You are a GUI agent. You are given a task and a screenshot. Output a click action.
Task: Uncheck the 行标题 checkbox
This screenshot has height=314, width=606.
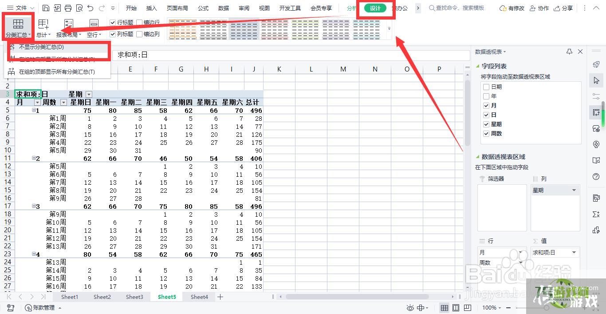pyautogui.click(x=113, y=22)
